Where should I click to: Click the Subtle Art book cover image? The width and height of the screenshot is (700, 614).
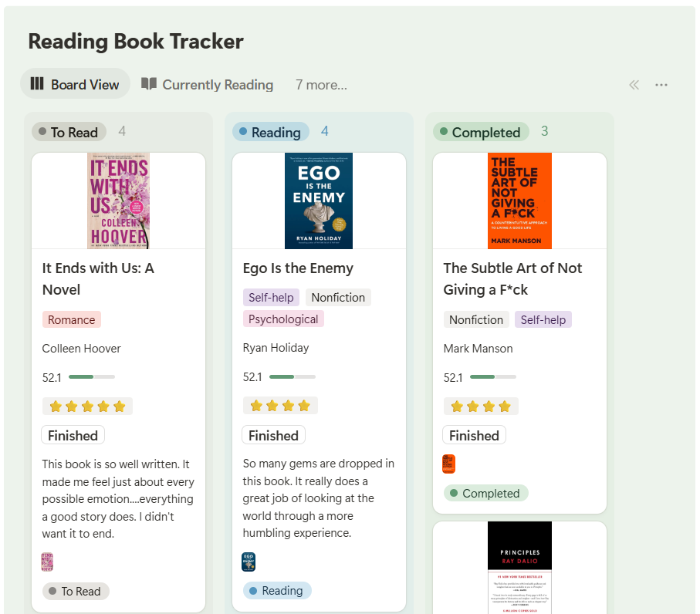(519, 201)
